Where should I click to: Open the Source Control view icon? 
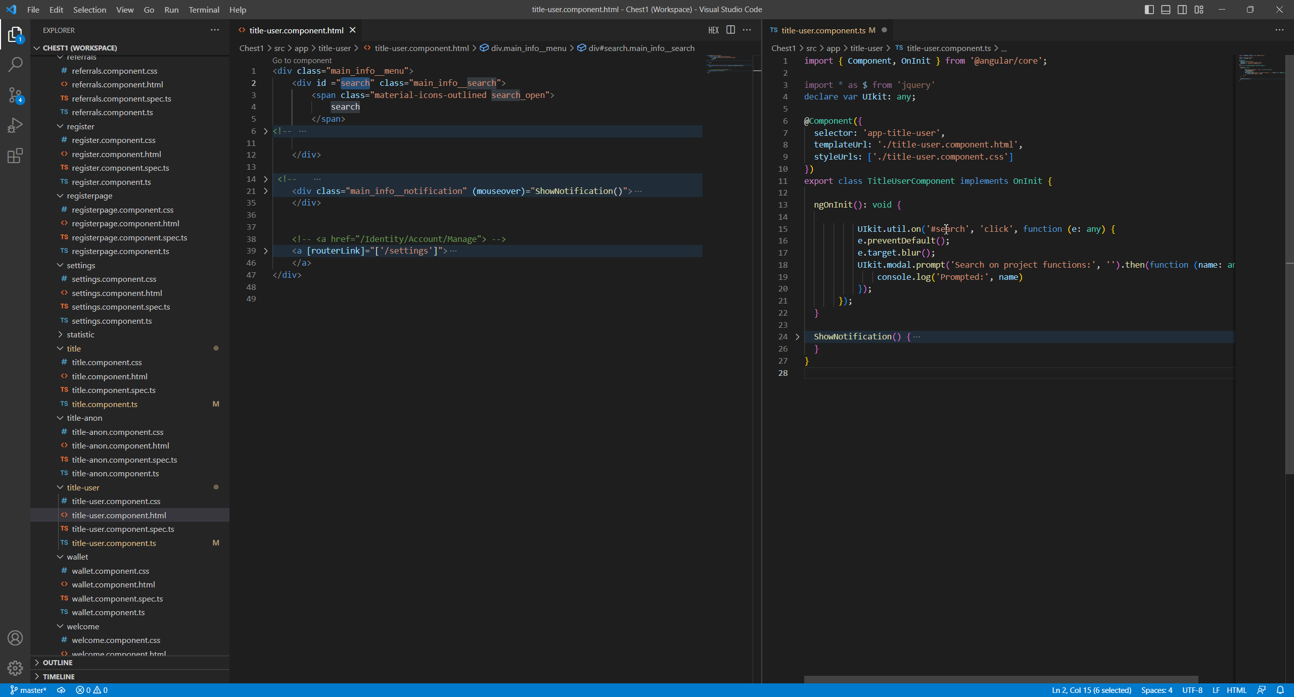coord(15,94)
